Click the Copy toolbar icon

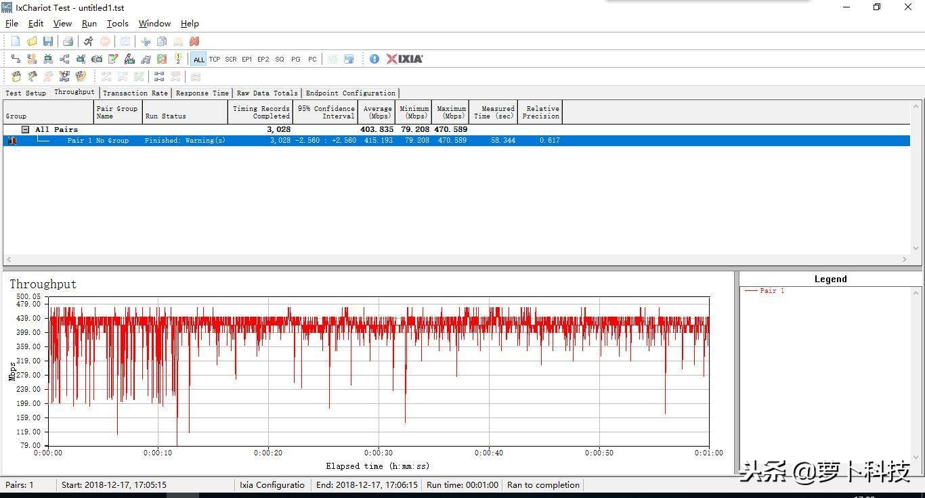(162, 41)
